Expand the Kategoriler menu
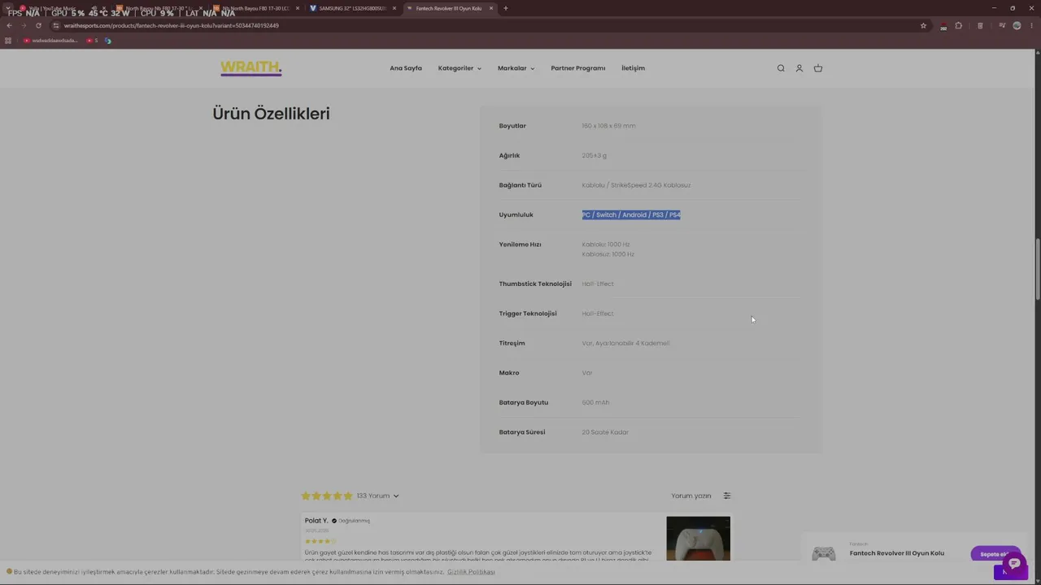This screenshot has width=1041, height=585. (x=460, y=68)
